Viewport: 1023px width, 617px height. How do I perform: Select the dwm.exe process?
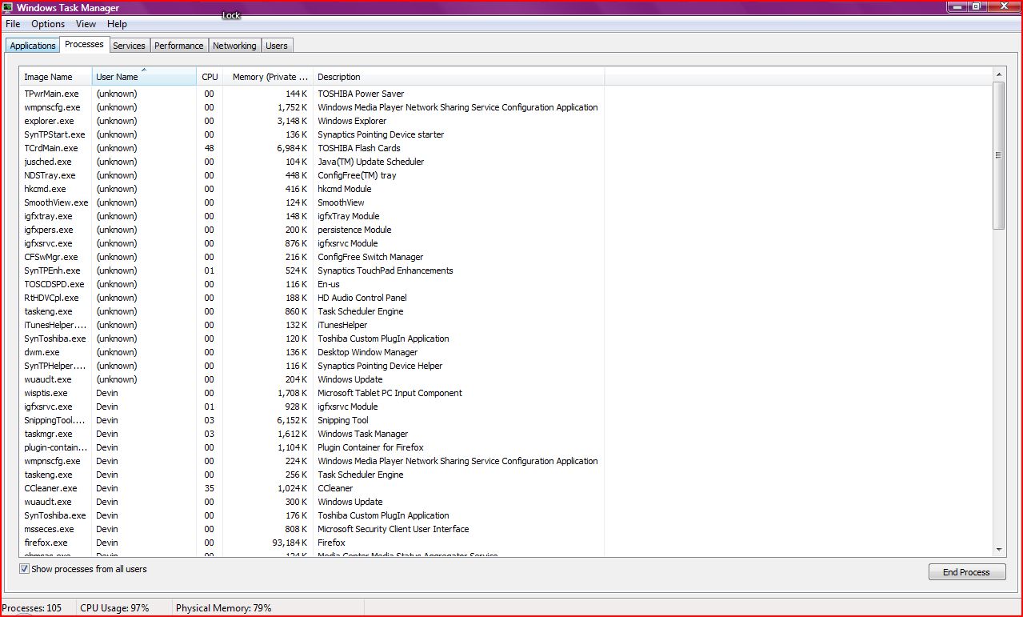pos(42,352)
